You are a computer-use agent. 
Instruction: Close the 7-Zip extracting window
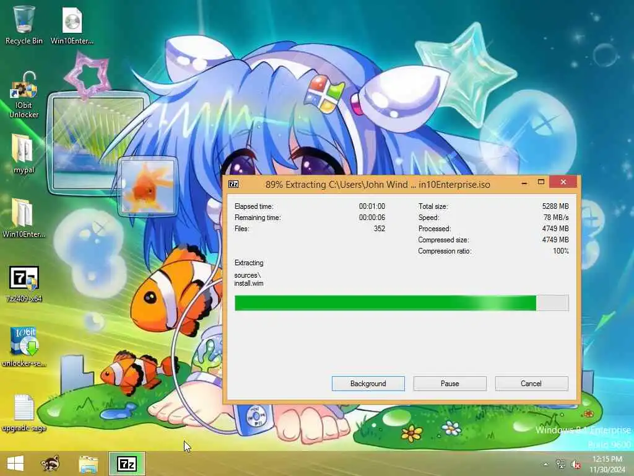click(x=563, y=182)
